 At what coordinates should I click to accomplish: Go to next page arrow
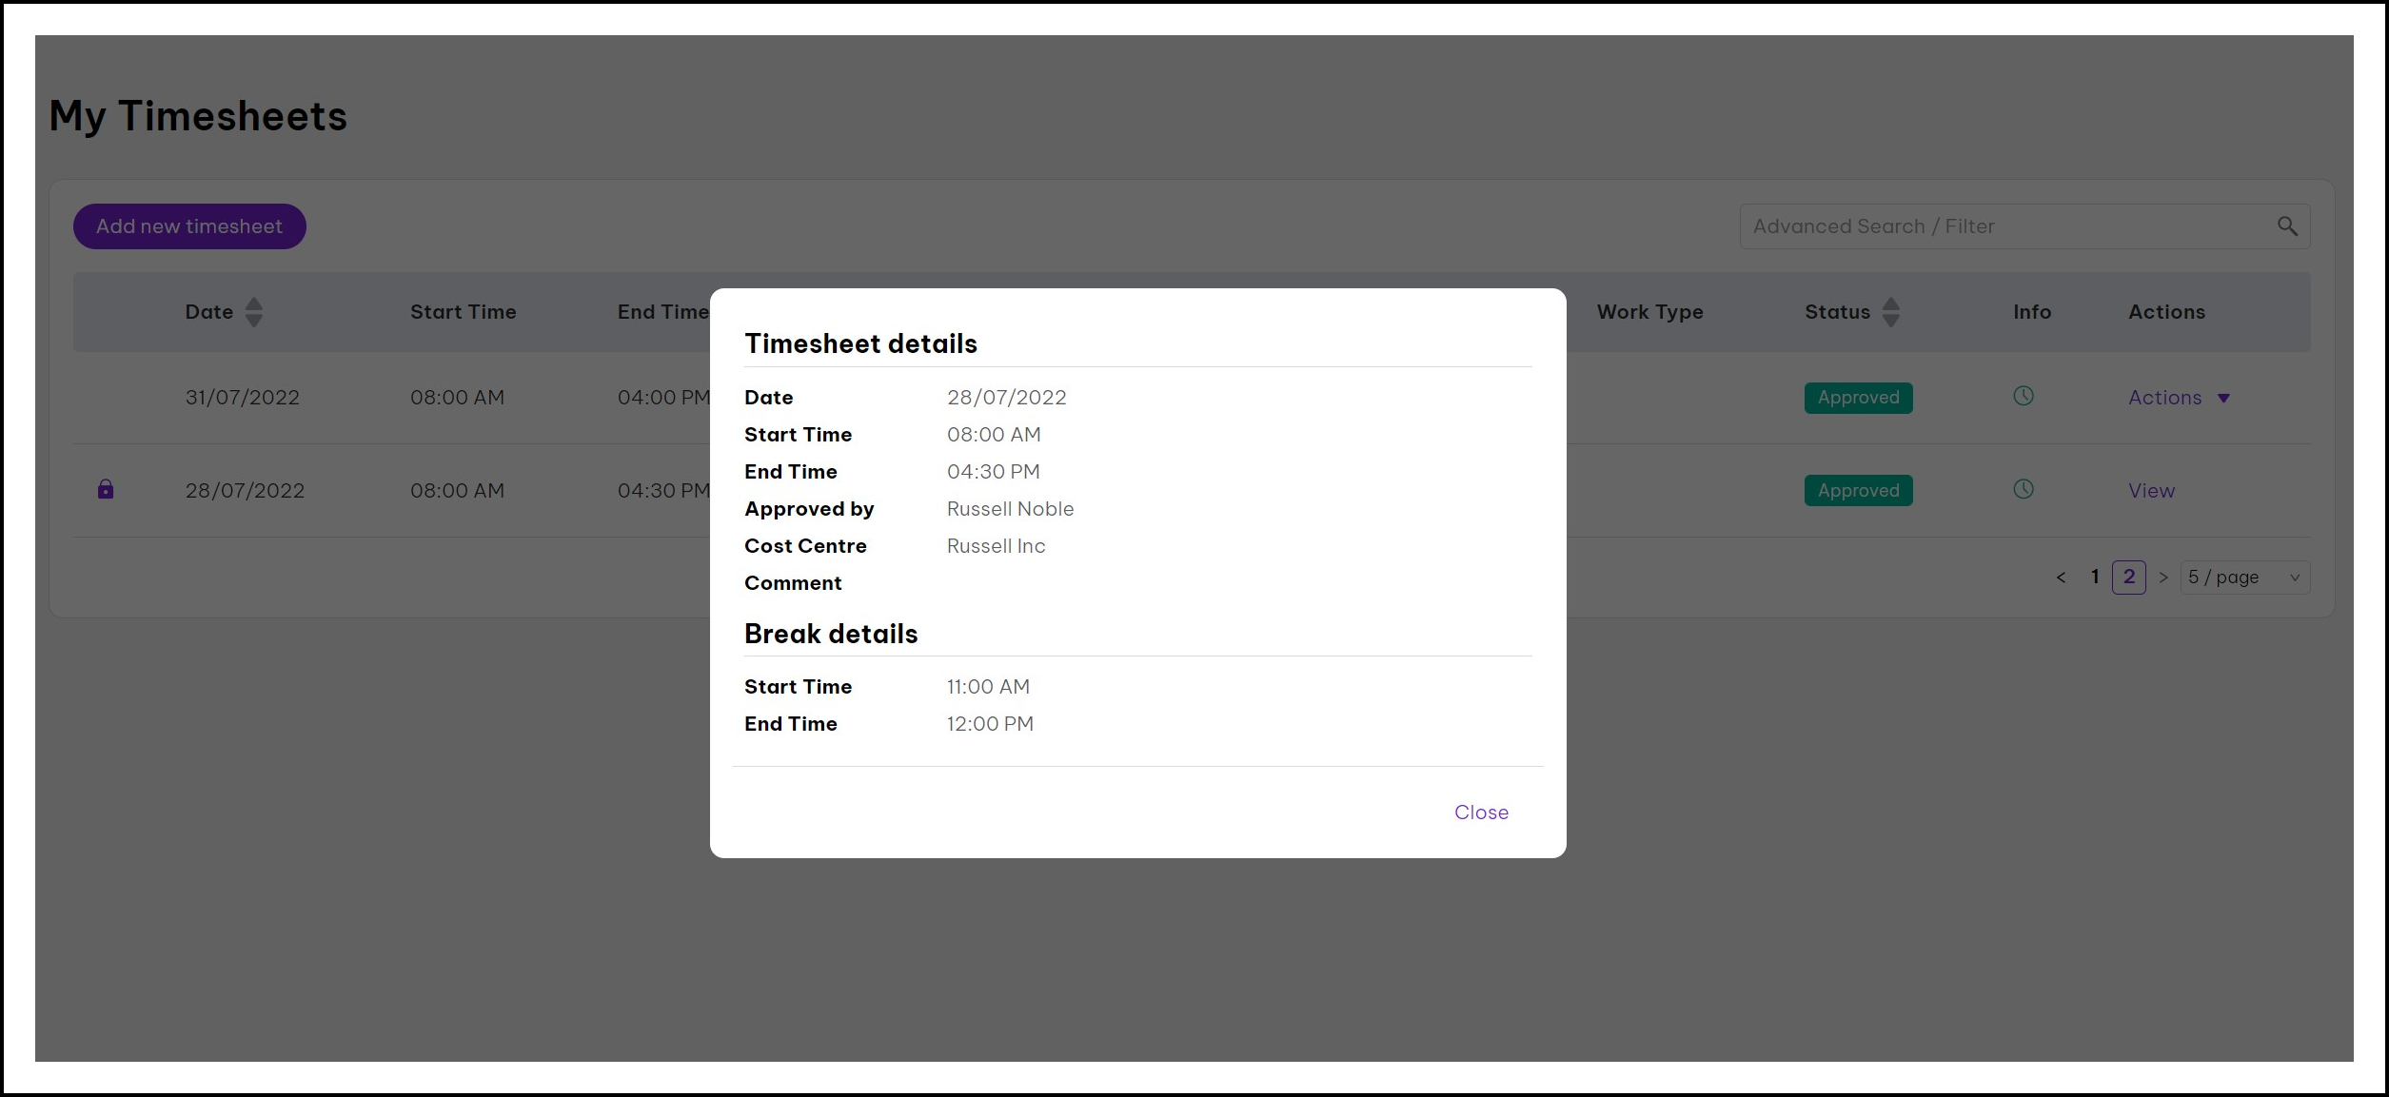[2162, 578]
